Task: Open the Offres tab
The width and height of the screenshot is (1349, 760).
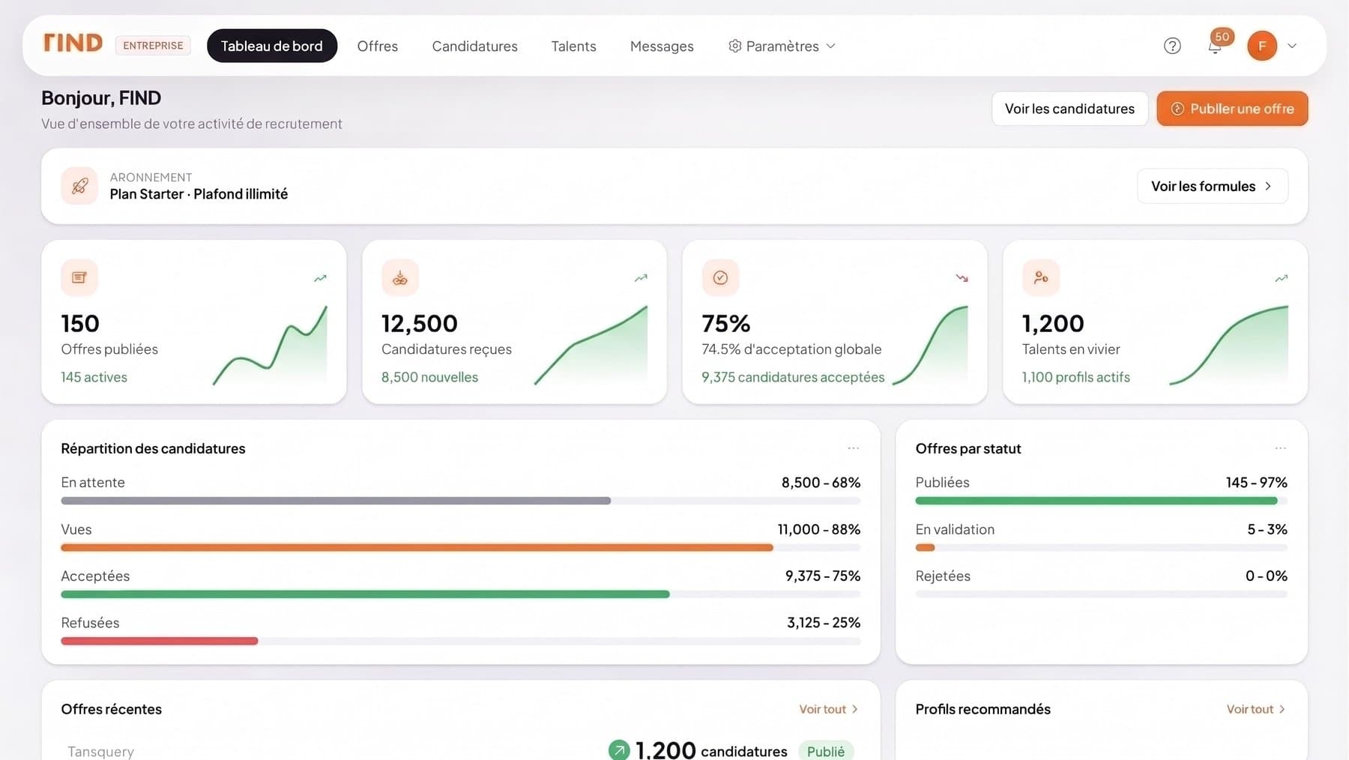Action: click(378, 46)
